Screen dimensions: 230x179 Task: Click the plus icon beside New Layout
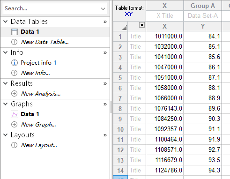(15, 145)
